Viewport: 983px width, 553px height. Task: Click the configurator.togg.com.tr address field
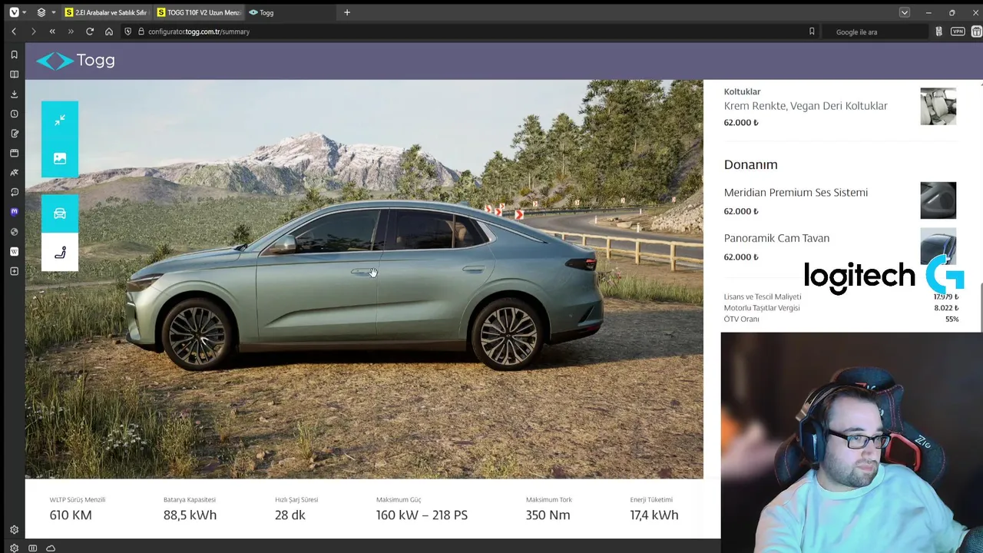pyautogui.click(x=198, y=31)
